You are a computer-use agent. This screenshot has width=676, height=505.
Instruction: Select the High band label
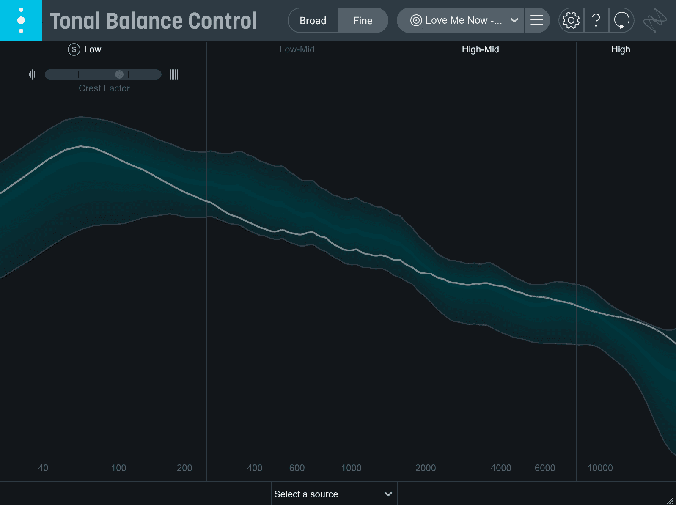click(x=621, y=49)
